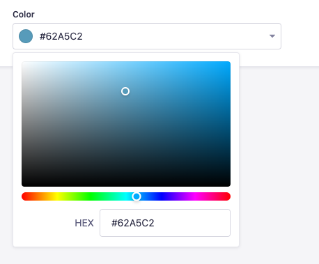Click the HEX label
The height and width of the screenshot is (264, 319).
[84, 223]
